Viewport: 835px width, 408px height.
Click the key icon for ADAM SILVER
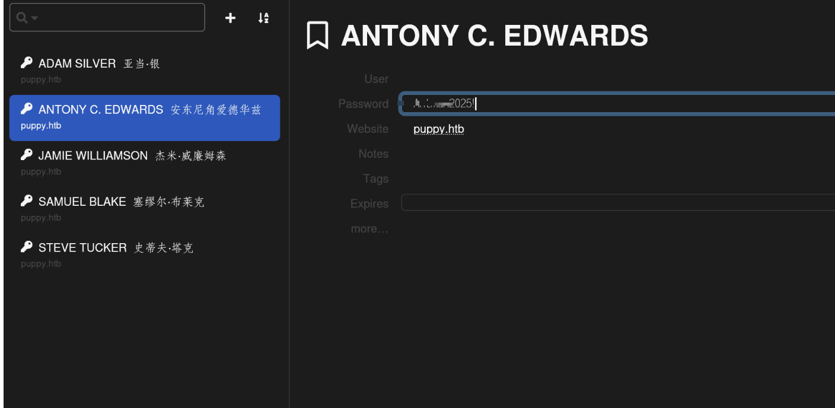point(26,63)
